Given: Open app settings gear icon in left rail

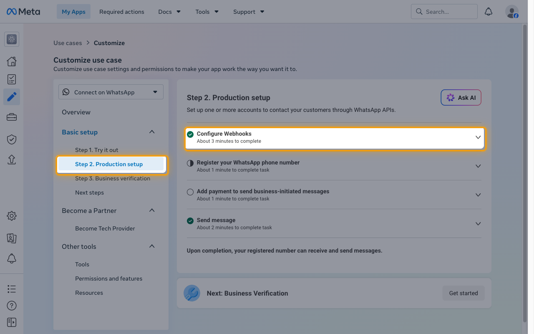Looking at the screenshot, I should tap(12, 216).
